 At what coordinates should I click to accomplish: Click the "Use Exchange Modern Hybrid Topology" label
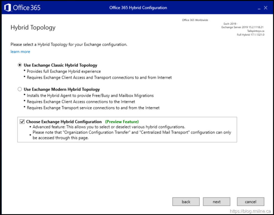pos(62,89)
